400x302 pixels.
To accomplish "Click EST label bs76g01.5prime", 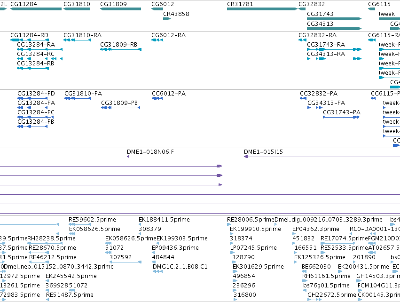I will point(326,286).
